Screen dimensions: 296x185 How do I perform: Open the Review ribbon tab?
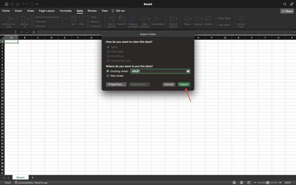click(92, 11)
